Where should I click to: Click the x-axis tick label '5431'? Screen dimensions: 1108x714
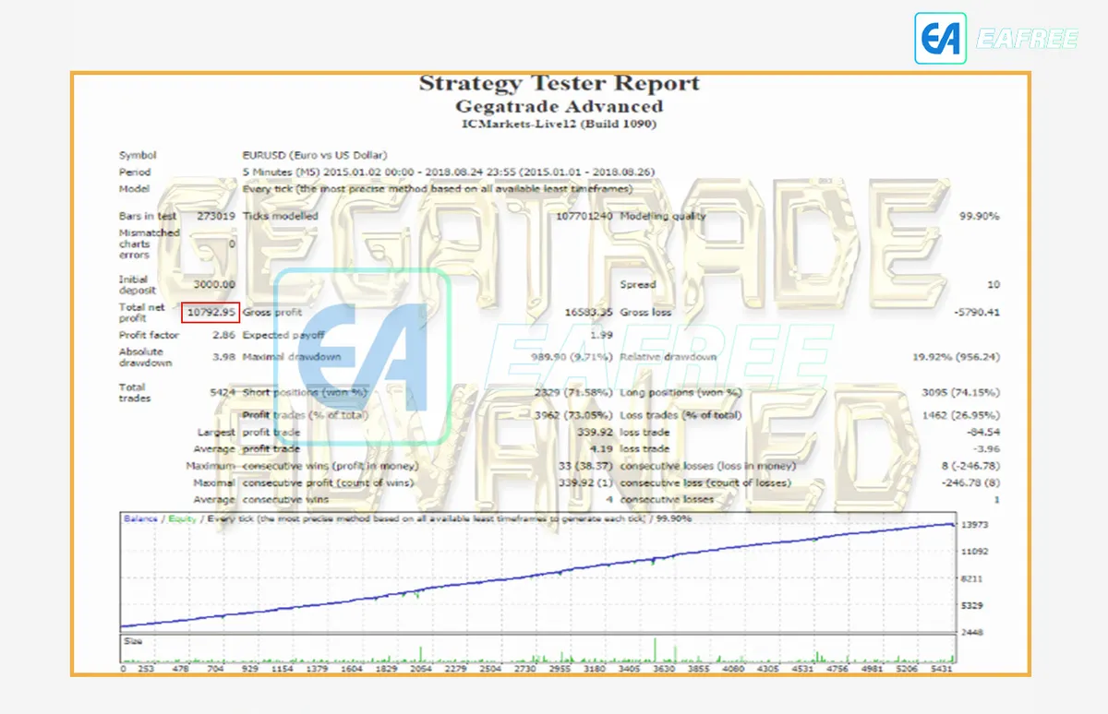point(943,670)
